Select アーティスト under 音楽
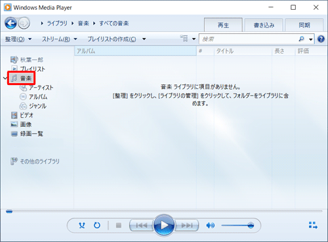The image size is (328, 242). [41, 88]
